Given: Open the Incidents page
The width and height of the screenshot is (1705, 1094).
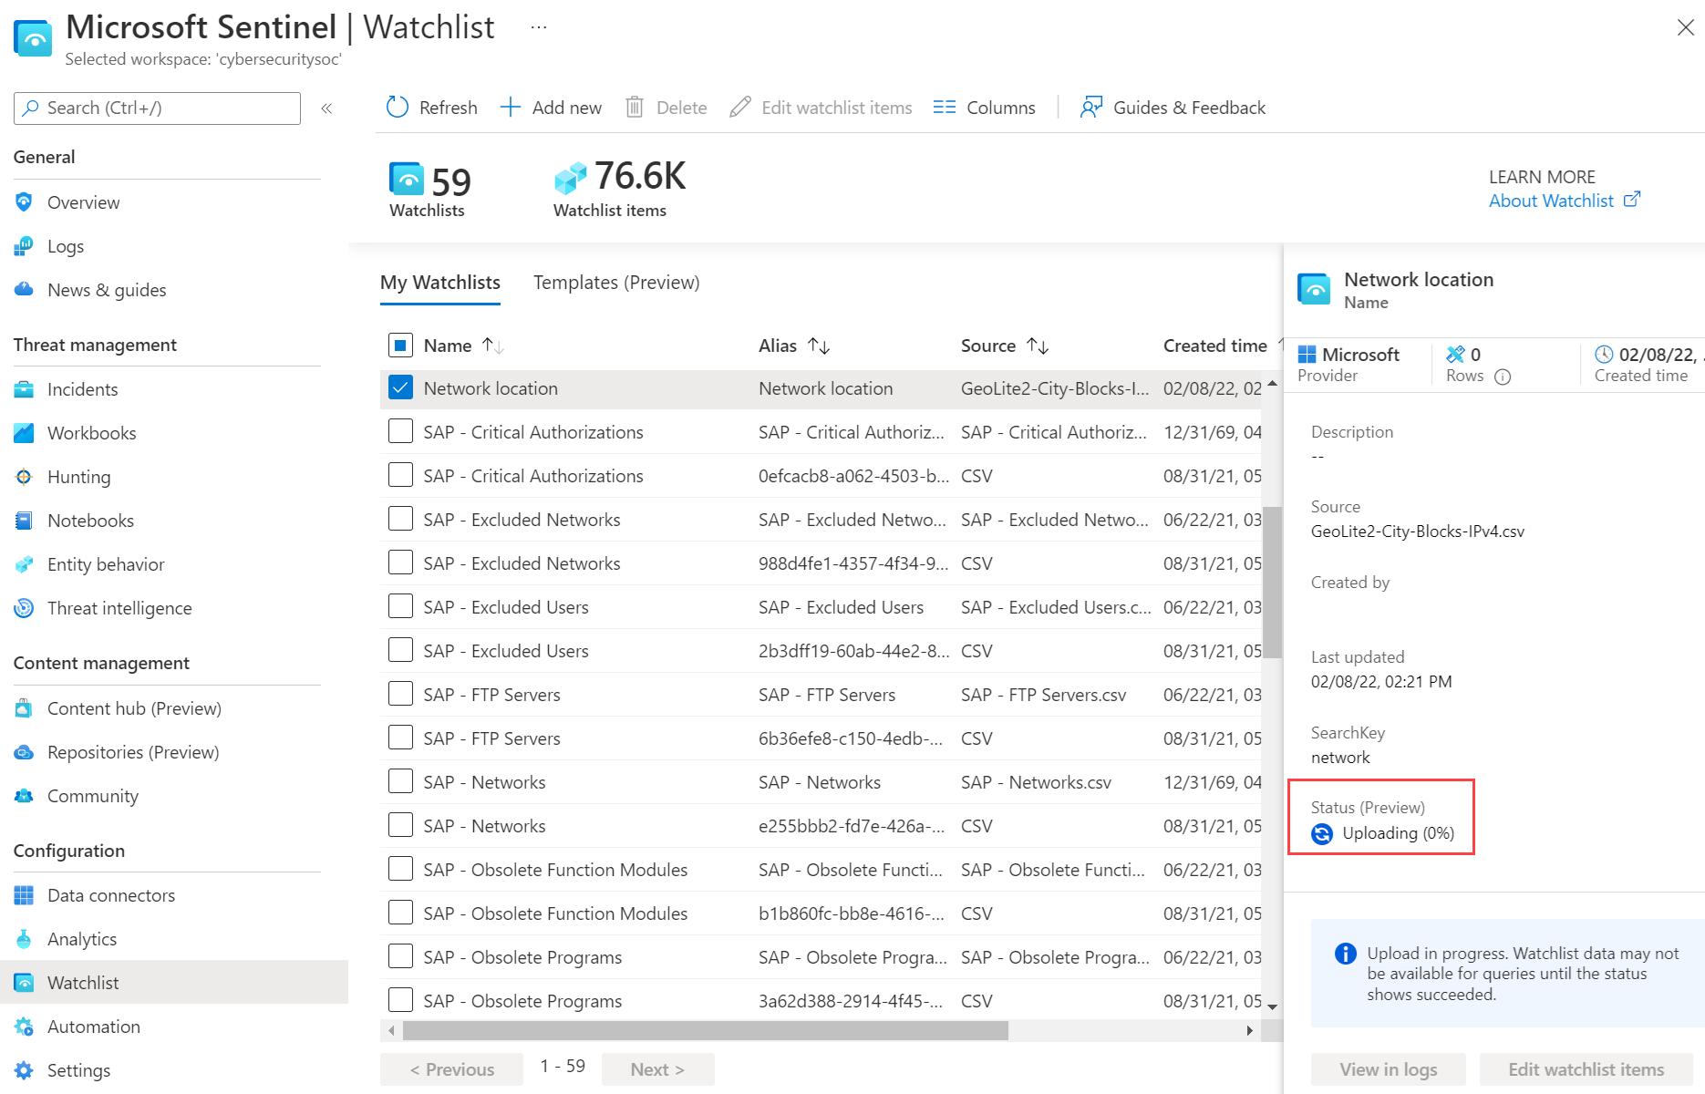Looking at the screenshot, I should click(x=82, y=389).
